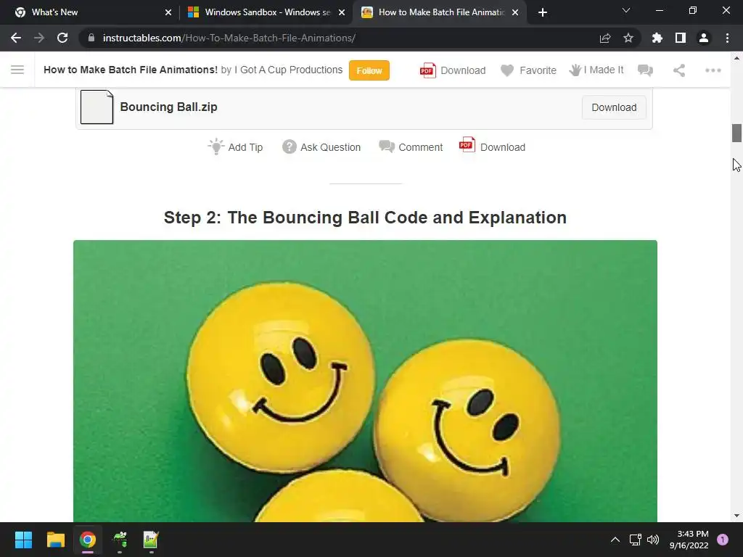Open the smiley balls step image
743x557 pixels.
[x=366, y=381]
